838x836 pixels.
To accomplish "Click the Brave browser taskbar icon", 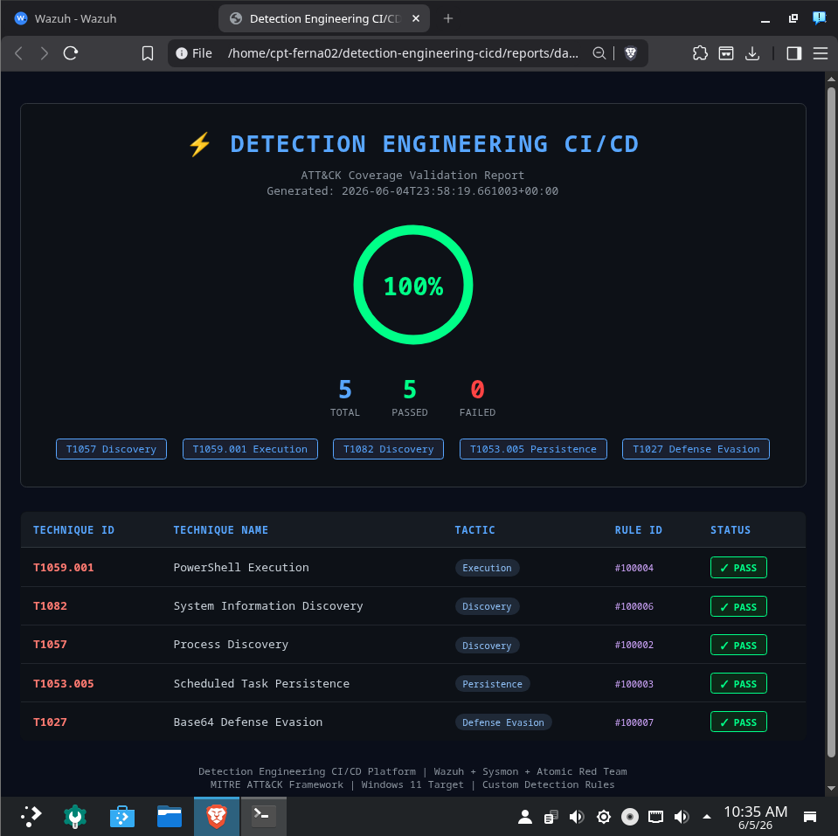I will 217,816.
